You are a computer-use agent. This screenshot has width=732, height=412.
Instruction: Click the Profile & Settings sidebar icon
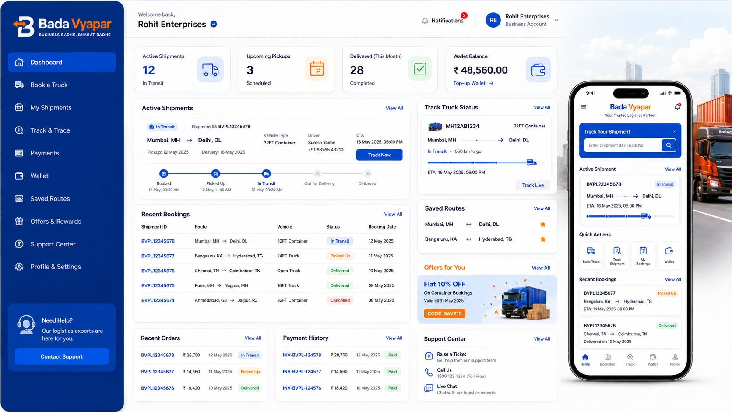[19, 267]
